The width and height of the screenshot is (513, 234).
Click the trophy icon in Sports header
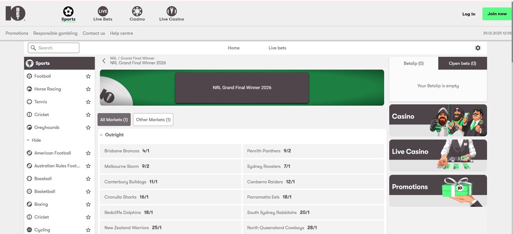30,64
